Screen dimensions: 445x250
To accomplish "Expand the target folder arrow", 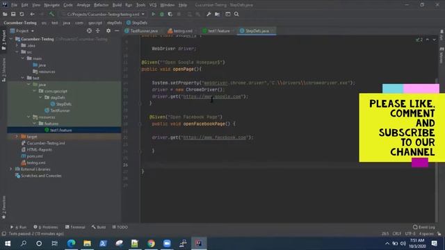I will point(17,137).
